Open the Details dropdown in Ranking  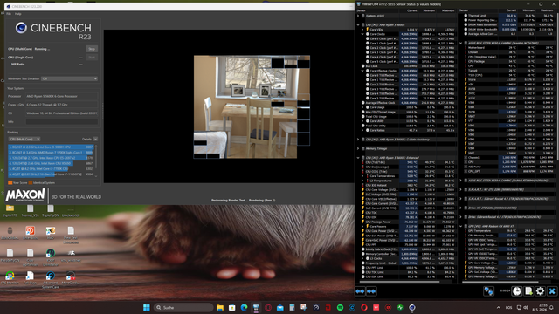(x=95, y=139)
